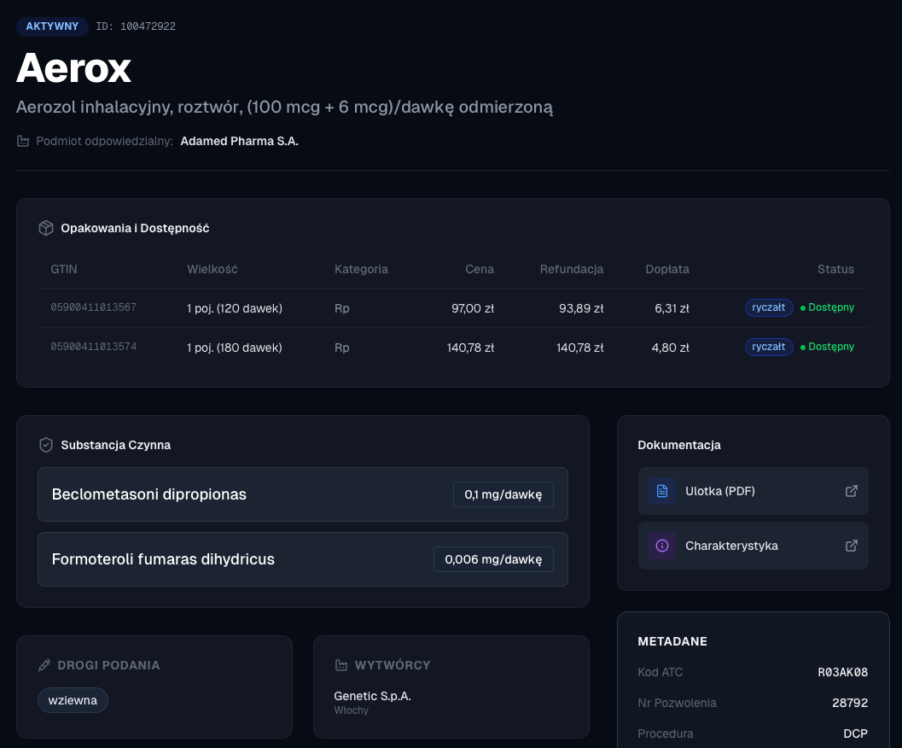Viewport: 902px width, 748px height.
Task: Click the factory icon before Podmiot odpowiedzialny
Action: tap(23, 141)
